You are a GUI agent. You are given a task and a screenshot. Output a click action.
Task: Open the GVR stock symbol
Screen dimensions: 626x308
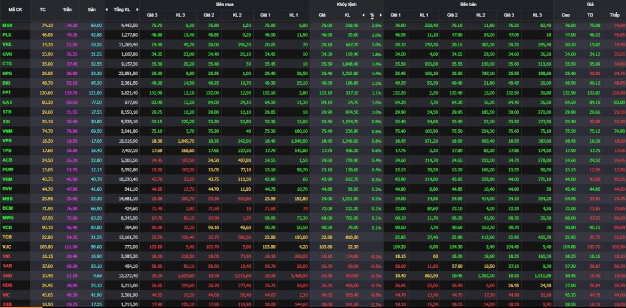[7, 54]
